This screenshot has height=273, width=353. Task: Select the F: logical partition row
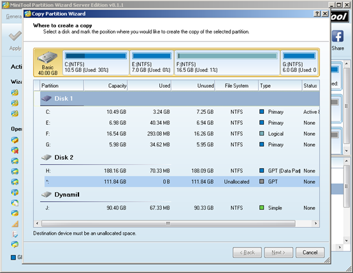tap(182, 134)
